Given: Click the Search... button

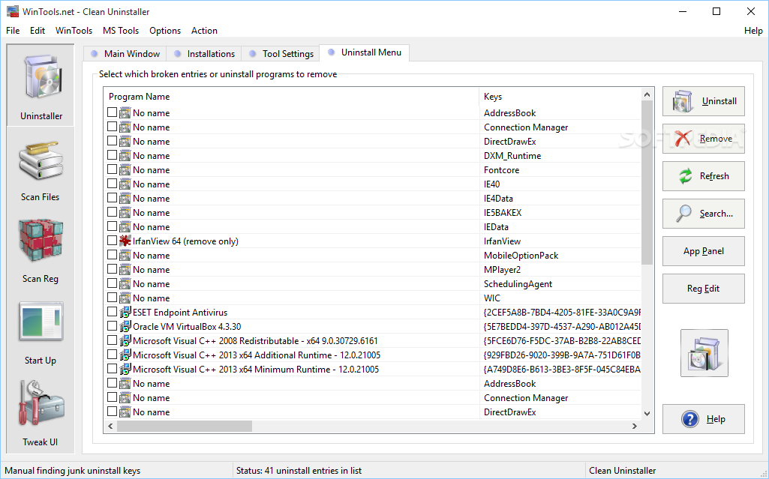Looking at the screenshot, I should 703,214.
